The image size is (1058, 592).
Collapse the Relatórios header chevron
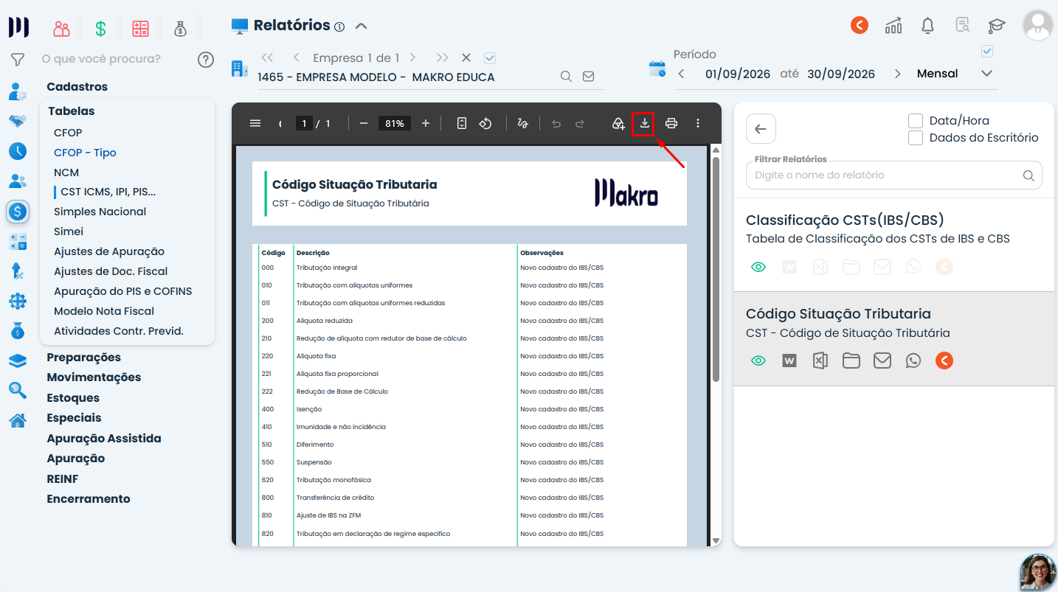361,26
